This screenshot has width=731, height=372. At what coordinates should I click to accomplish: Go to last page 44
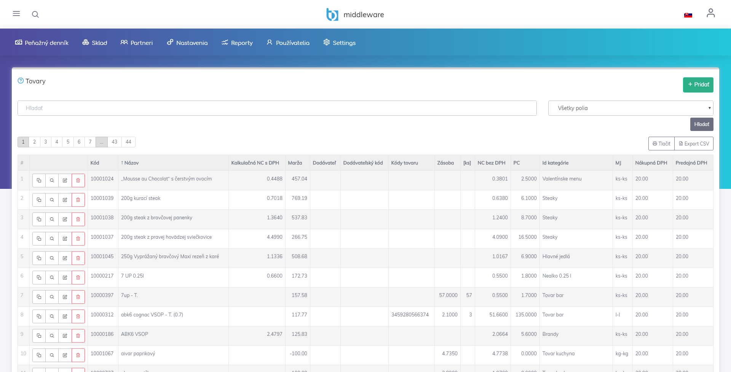click(128, 142)
